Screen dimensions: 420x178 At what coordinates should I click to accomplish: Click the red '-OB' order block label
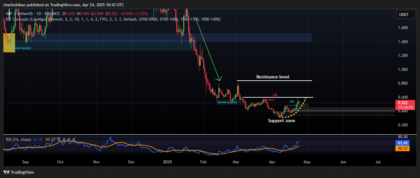click(x=274, y=95)
